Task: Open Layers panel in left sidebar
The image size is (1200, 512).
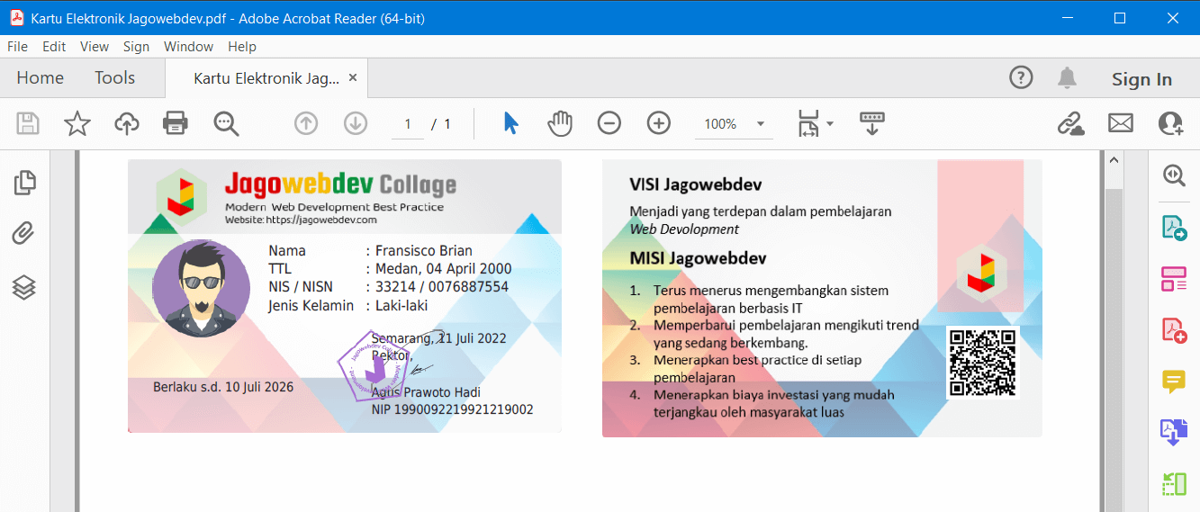Action: click(x=24, y=287)
